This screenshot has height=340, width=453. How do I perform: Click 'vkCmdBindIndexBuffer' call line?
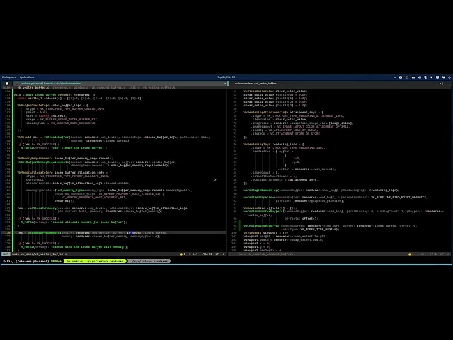pos(331,226)
